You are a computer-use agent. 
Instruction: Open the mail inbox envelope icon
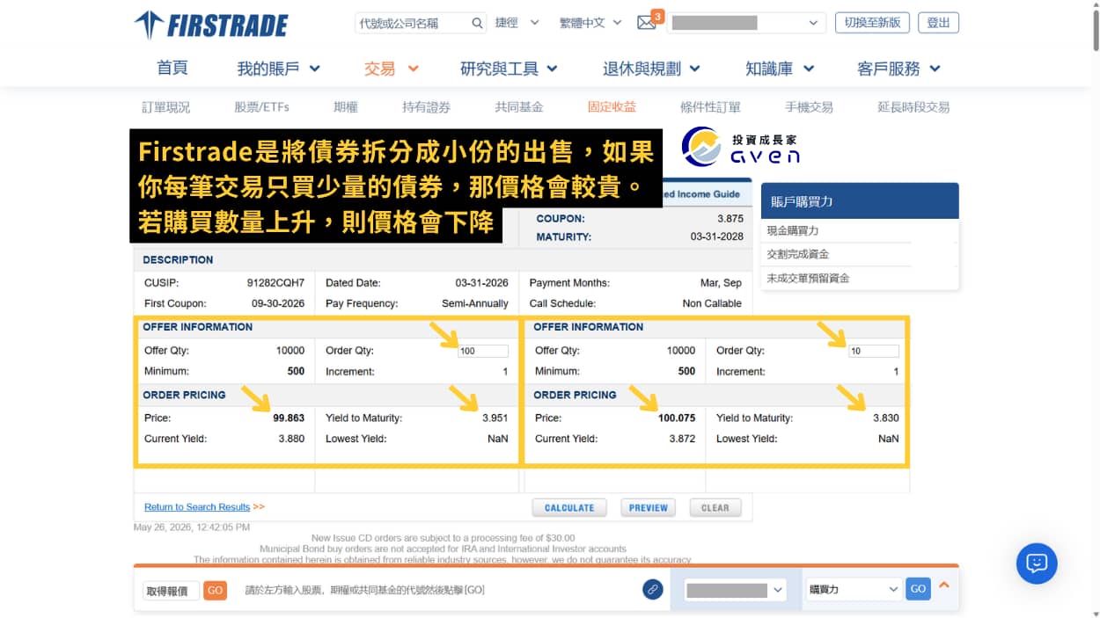click(647, 23)
